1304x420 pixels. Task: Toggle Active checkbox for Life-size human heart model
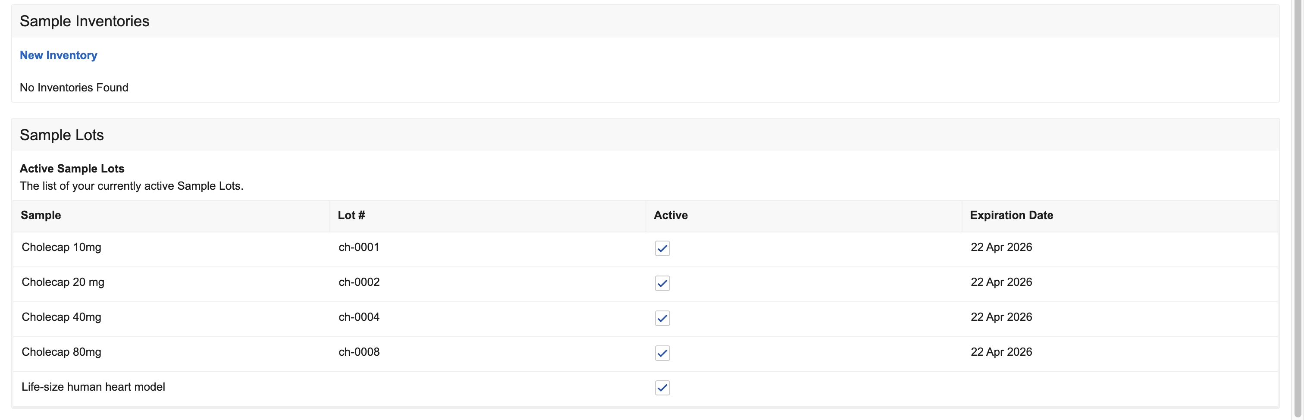pos(661,388)
